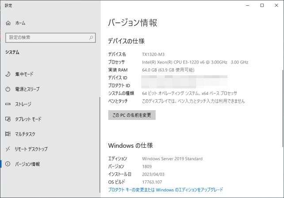Click この PC の名前を変更 button
The image size is (284, 198).
click(132, 115)
